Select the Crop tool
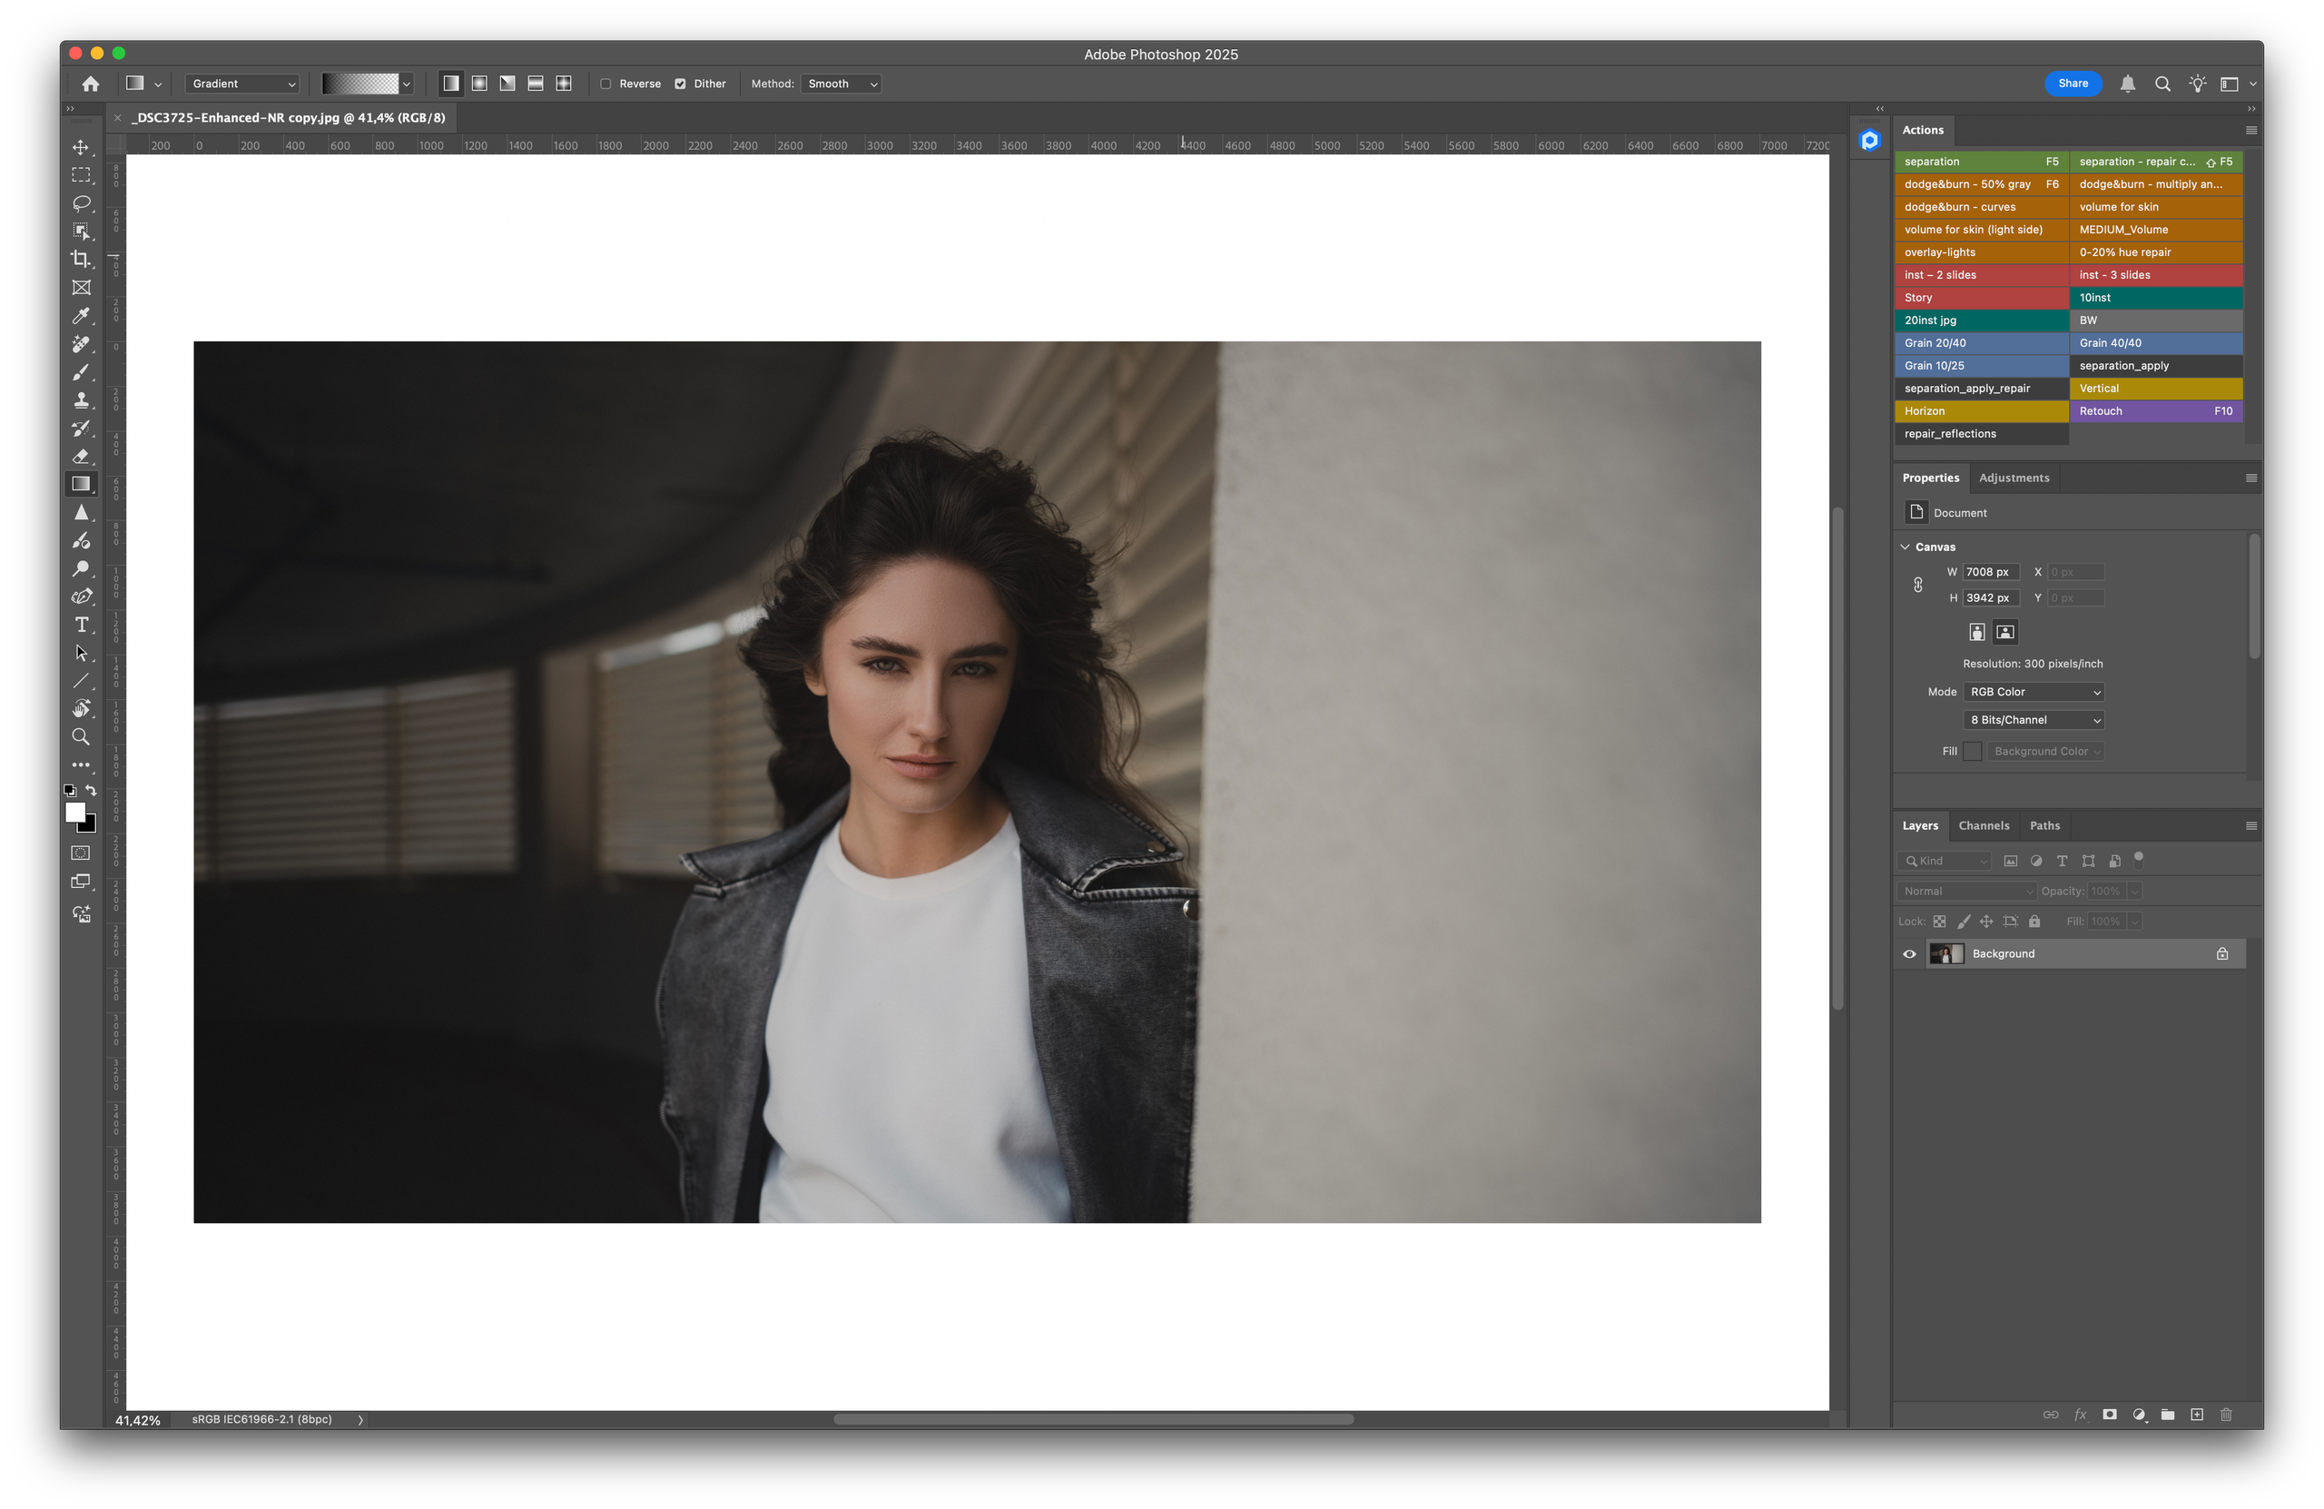 point(81,259)
